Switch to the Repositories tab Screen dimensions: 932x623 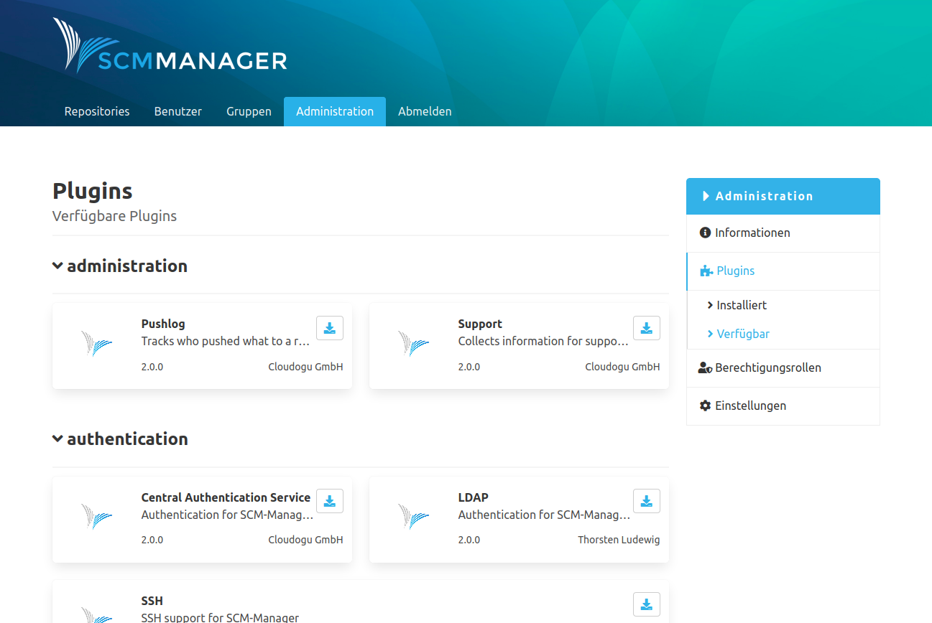tap(96, 111)
